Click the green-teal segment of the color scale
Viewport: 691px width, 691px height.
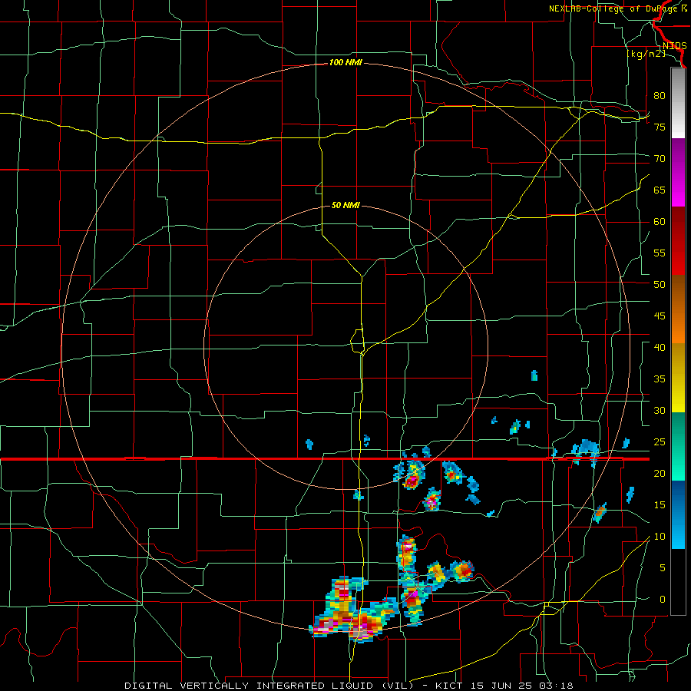(x=678, y=446)
